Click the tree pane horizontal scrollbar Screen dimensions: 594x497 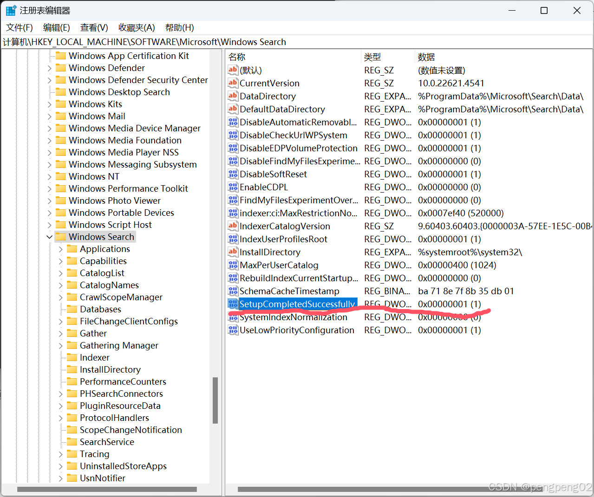[x=107, y=489]
